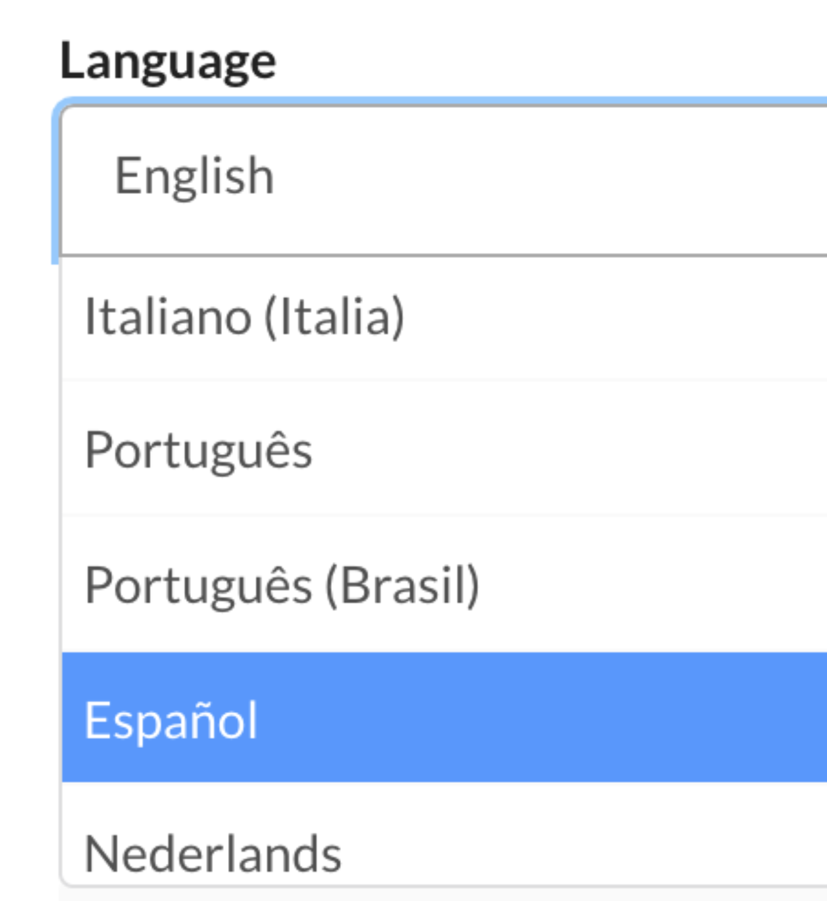
Task: Click the last visible language option
Action: [213, 854]
